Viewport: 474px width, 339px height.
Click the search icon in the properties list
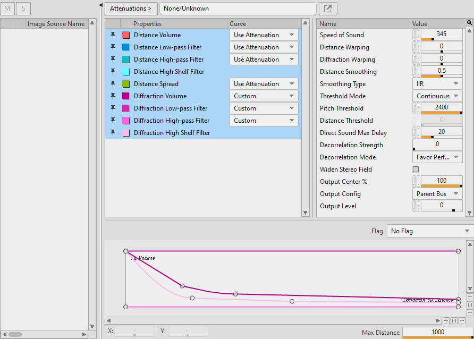469,23
